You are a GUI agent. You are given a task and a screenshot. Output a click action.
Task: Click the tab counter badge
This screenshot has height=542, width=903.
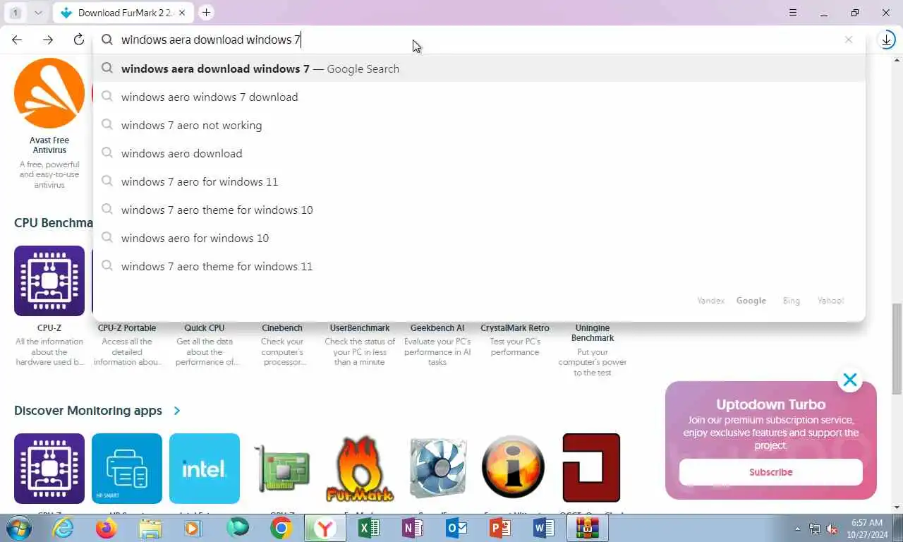click(x=16, y=13)
